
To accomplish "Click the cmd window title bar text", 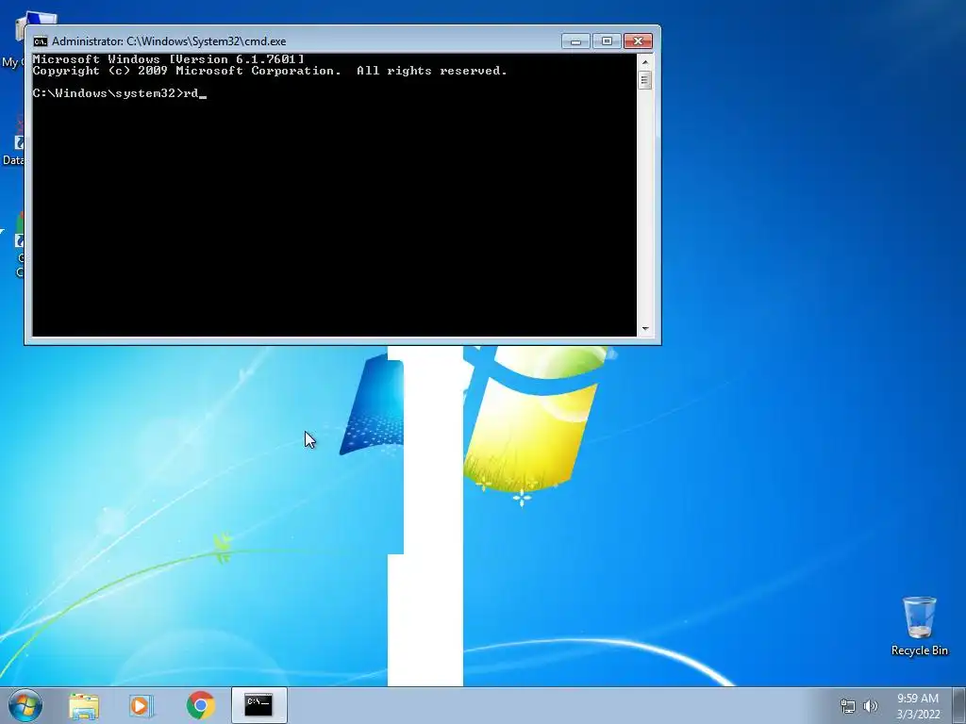I will pos(169,41).
